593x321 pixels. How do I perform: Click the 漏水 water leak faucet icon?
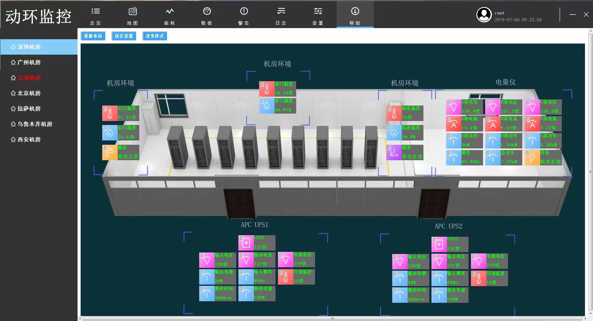click(x=110, y=152)
